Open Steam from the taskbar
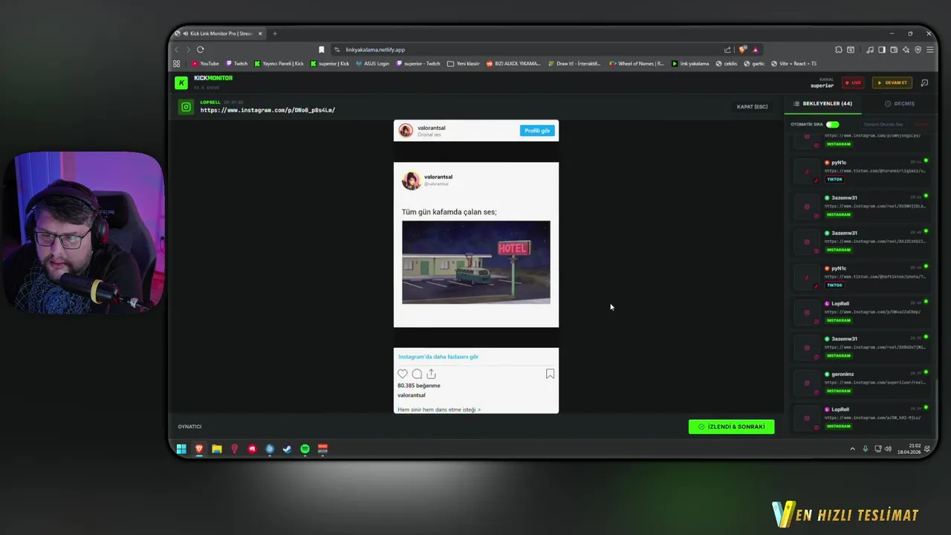 287,449
